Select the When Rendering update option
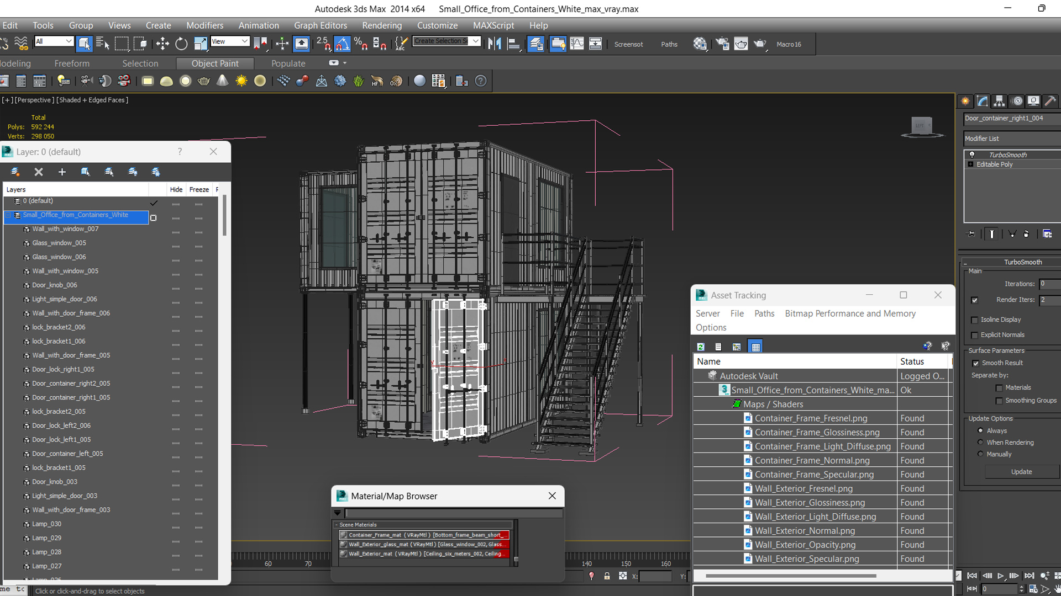 click(980, 442)
